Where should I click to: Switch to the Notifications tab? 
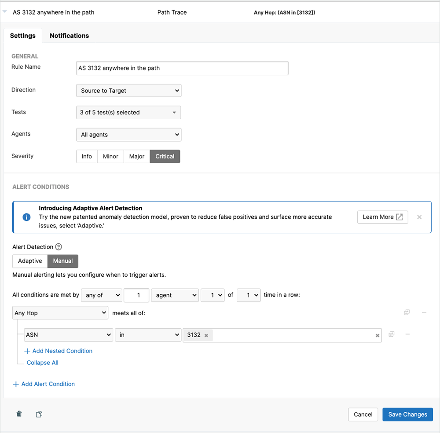(x=69, y=36)
